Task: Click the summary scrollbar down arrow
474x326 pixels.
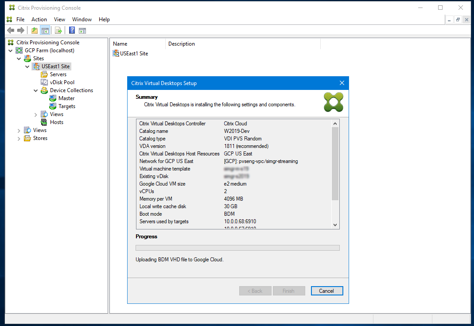Action: pos(335,225)
